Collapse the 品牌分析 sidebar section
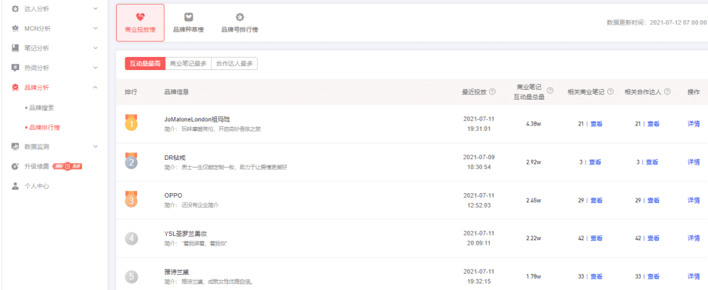 tap(95, 87)
